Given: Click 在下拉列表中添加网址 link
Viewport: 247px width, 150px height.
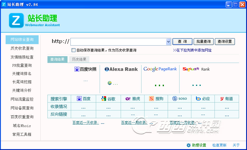Looking at the screenshot, I should point(192,50).
